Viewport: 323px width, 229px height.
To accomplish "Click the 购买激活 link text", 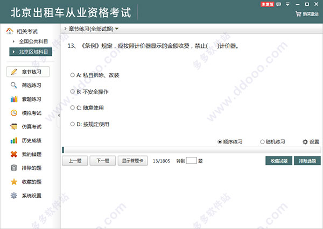I will (311, 14).
